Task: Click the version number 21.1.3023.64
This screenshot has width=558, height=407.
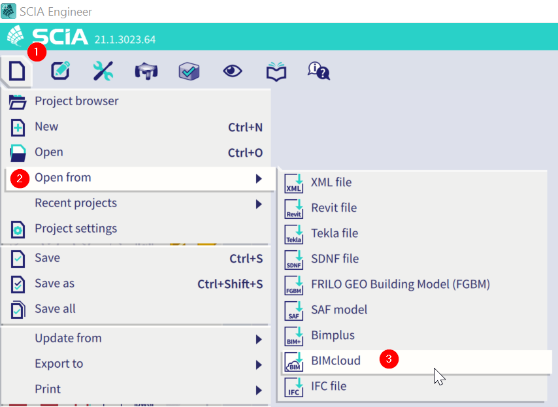Action: (125, 39)
